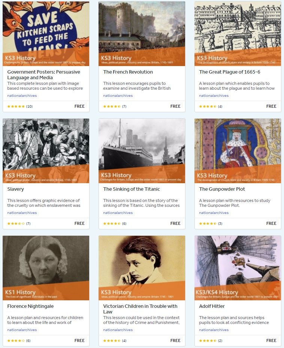The width and height of the screenshot is (284, 348).
Task: Click star rating on Florence Nightingale card
Action: point(16,340)
